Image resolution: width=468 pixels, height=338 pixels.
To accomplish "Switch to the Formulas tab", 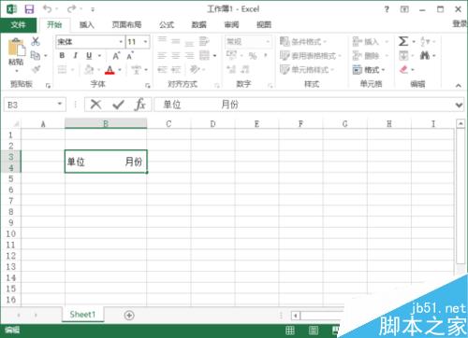I will (167, 25).
